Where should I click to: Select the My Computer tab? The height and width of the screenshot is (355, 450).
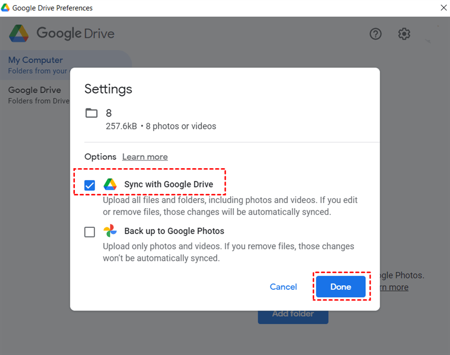(35, 60)
